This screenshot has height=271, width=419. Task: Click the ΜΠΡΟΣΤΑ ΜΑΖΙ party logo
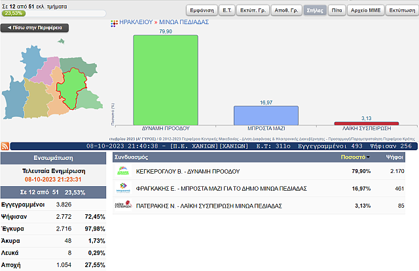(122, 189)
